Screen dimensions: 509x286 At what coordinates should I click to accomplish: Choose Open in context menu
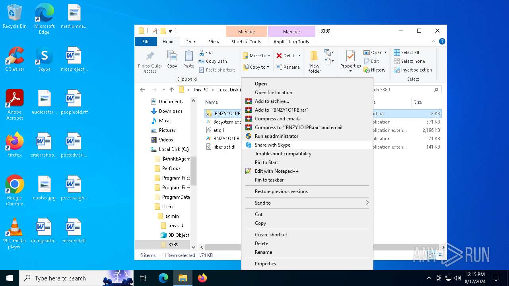307,84
